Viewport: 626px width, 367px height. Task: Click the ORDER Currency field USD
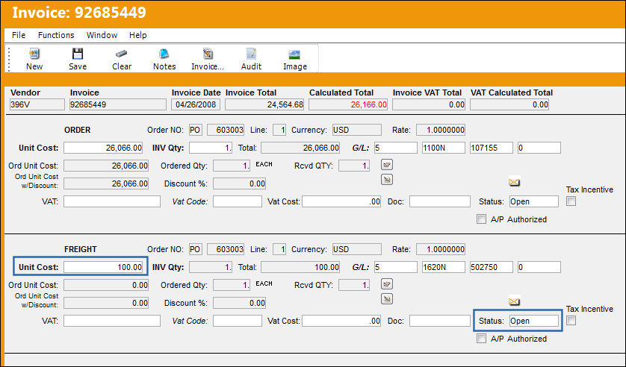point(356,130)
